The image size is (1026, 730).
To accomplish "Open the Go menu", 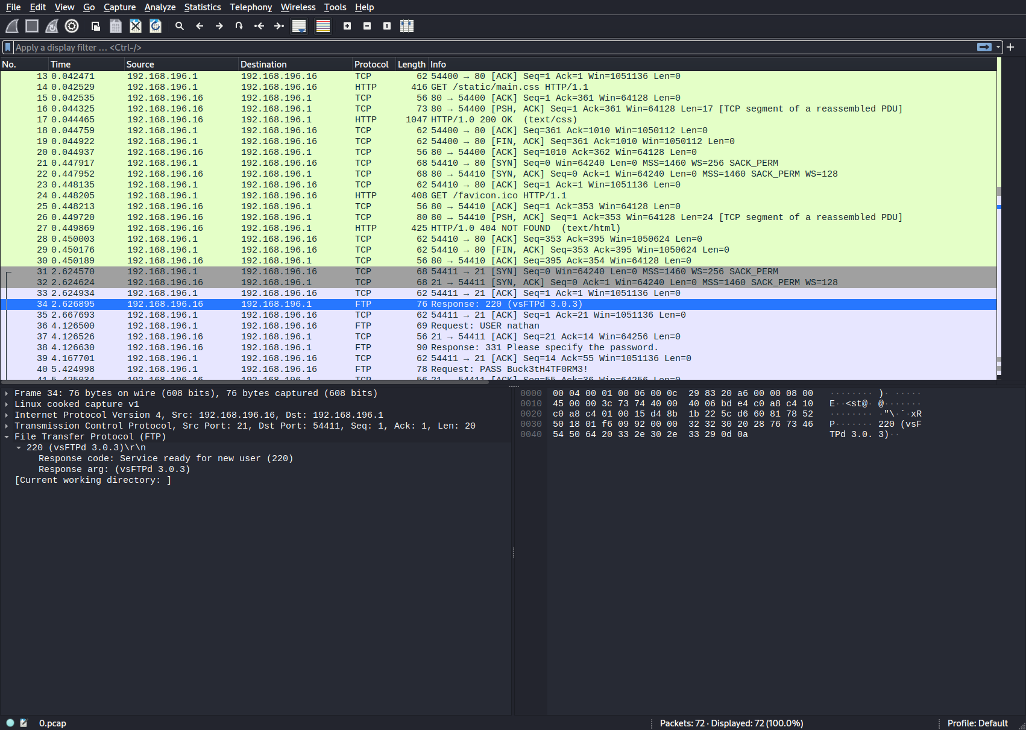I will pyautogui.click(x=89, y=7).
